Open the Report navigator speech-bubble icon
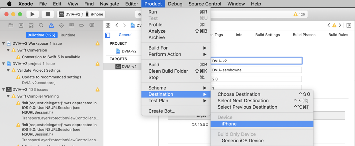 [92, 25]
